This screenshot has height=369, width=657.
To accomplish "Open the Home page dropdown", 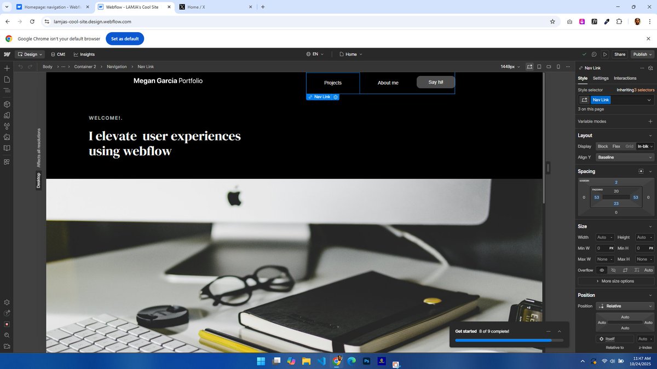I will tap(351, 54).
